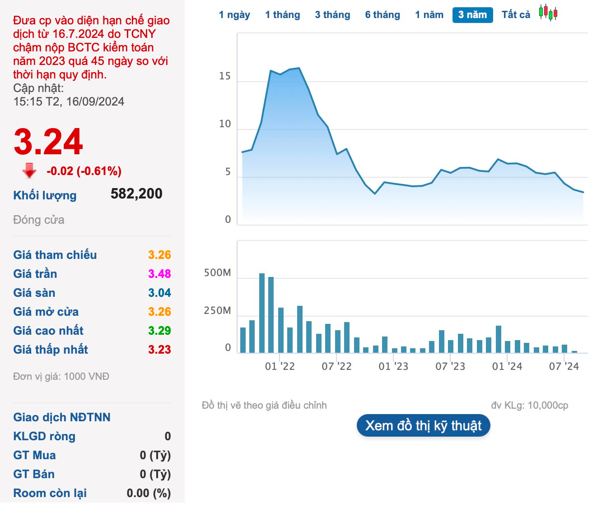Click the 01 '24 axis label
597x507 pixels.
point(507,366)
